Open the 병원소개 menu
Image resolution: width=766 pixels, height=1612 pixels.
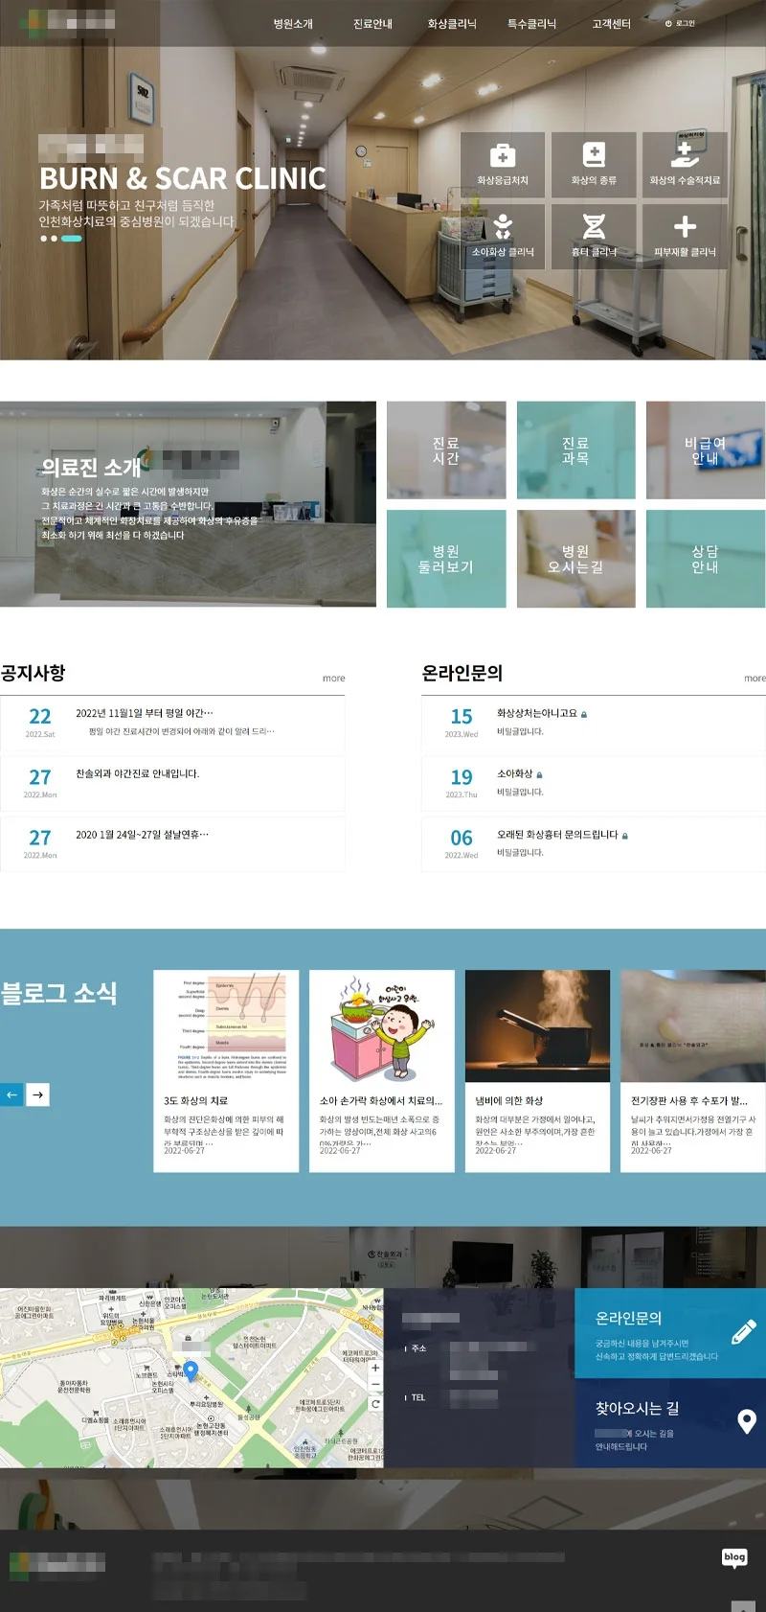tap(293, 23)
